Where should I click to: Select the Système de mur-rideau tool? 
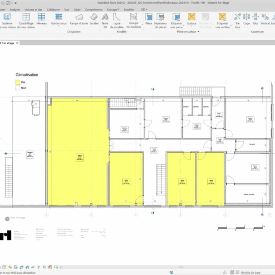[7, 21]
